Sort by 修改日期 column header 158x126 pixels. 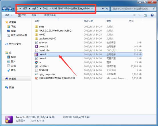[x=88, y=21]
